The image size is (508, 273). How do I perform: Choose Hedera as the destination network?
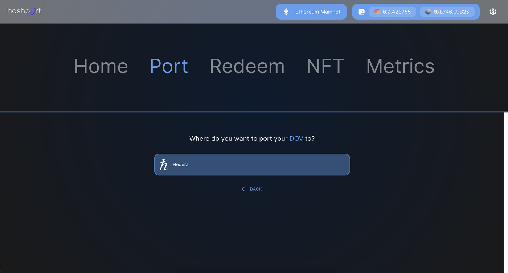pos(252,165)
